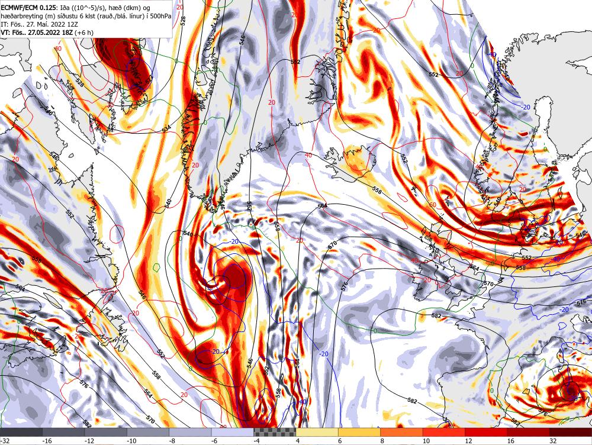This screenshot has height=445, width=592.
Task: Click the 'VT: Fös.. 27.05.2022 18Z (+6 h)' line
Action: pyautogui.click(x=47, y=33)
